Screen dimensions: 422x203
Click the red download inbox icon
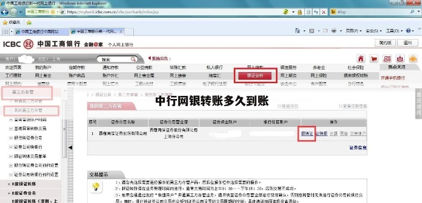[400, 58]
